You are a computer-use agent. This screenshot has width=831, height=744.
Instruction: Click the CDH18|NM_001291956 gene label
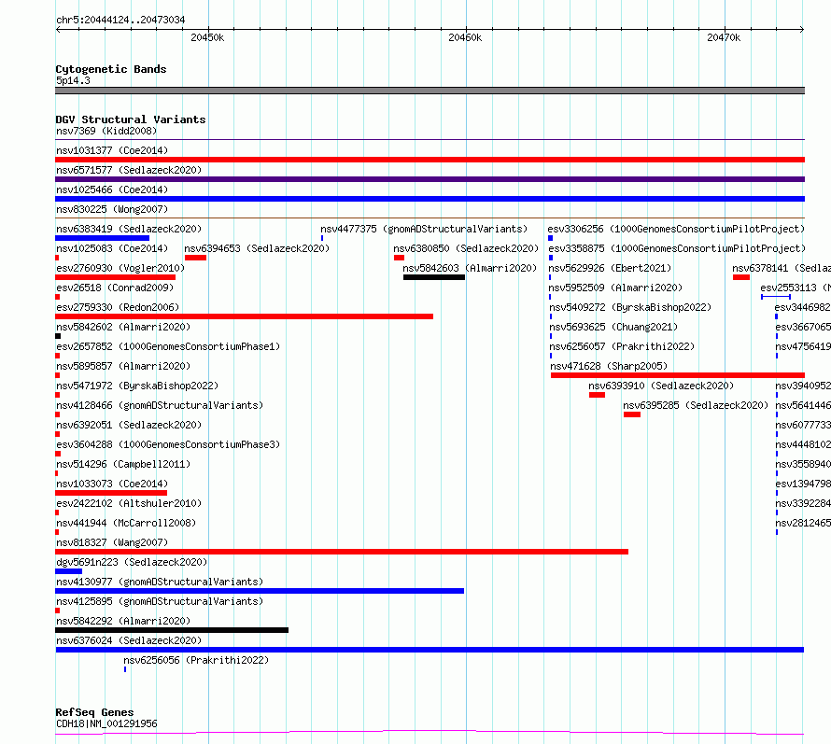click(106, 723)
